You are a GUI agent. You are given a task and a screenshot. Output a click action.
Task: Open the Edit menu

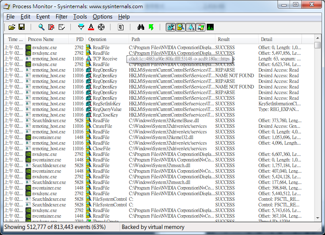(25, 16)
